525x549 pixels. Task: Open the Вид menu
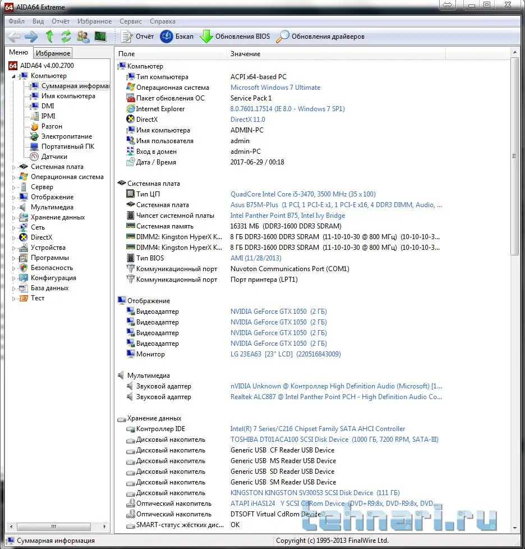click(38, 21)
